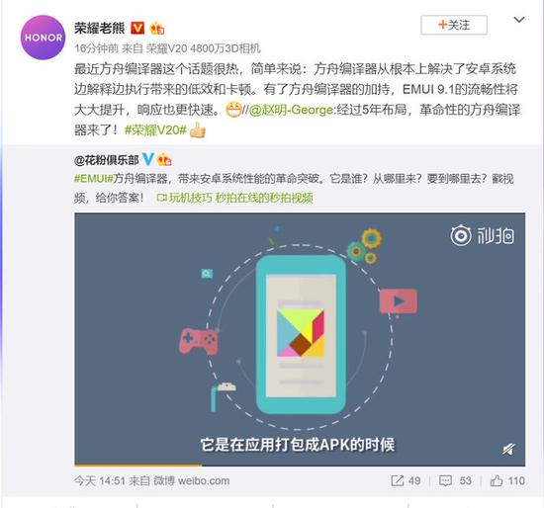Open the @花粉俱乐部 account link
The width and height of the screenshot is (544, 508).
[x=106, y=160]
